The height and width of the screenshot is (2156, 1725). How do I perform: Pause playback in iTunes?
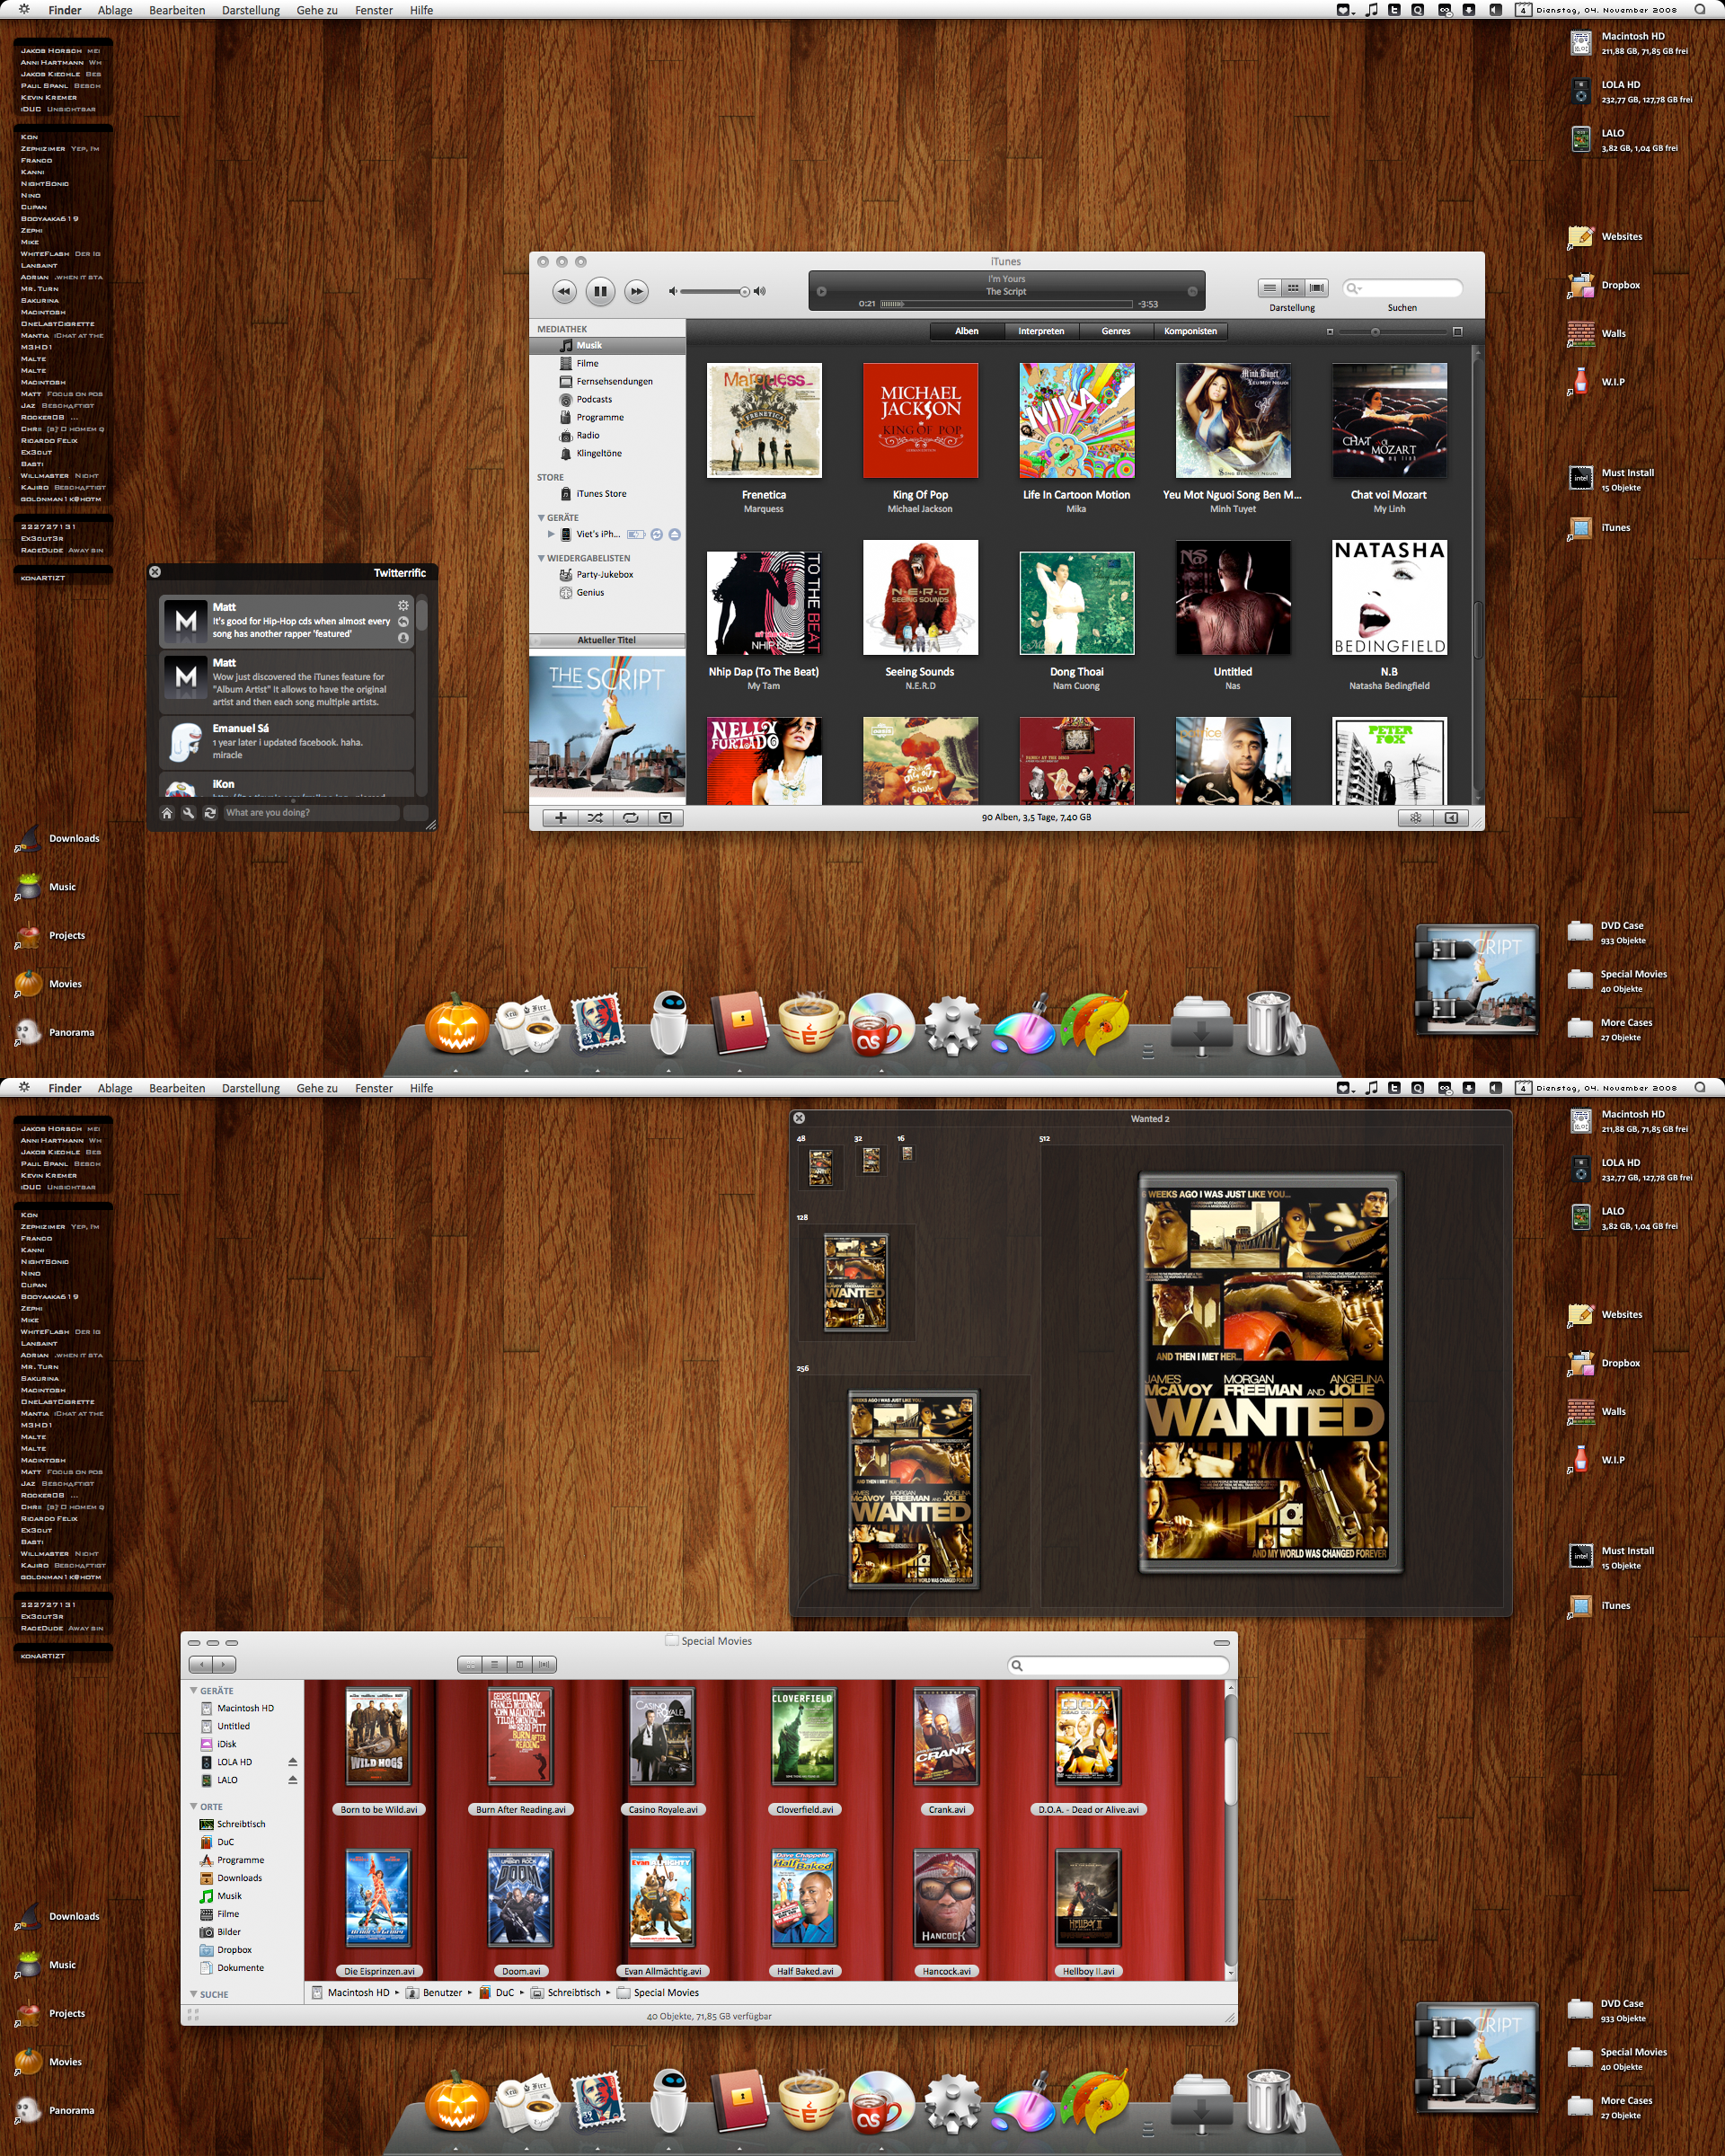599,292
